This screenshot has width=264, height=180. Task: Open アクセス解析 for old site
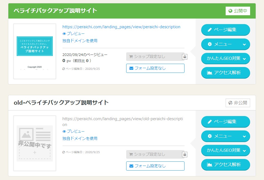225,164
